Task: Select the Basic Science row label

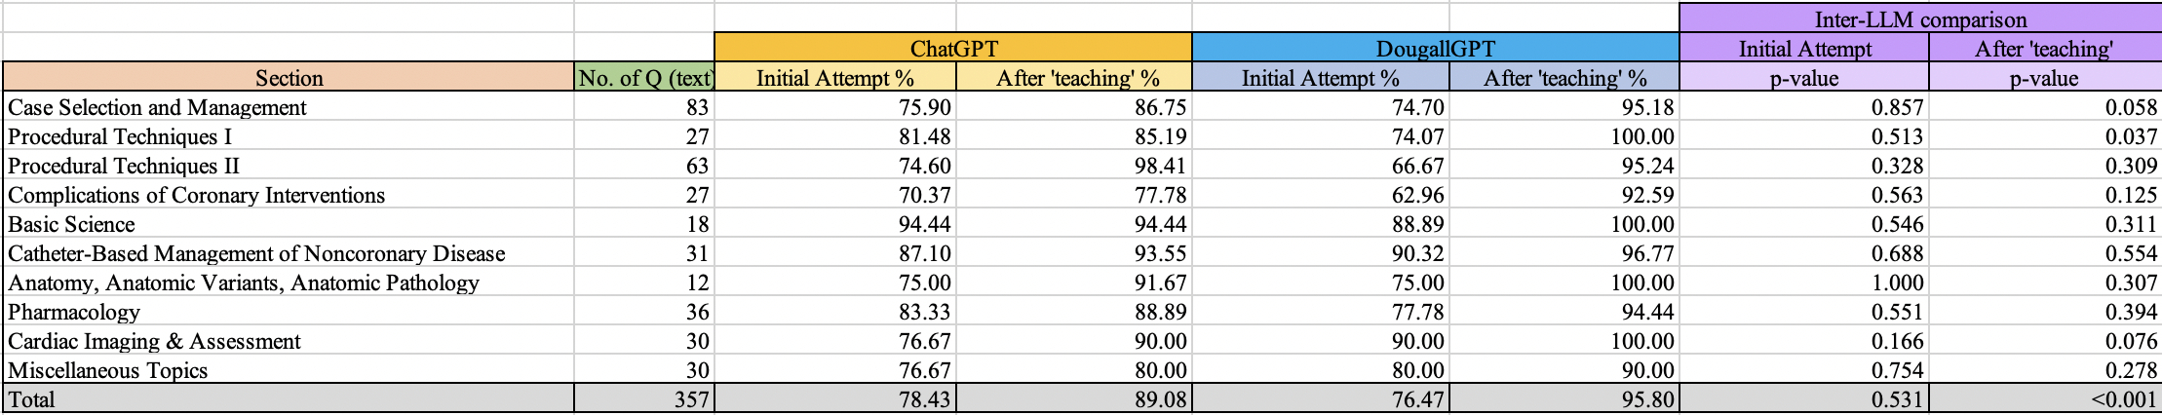Action: coord(72,224)
